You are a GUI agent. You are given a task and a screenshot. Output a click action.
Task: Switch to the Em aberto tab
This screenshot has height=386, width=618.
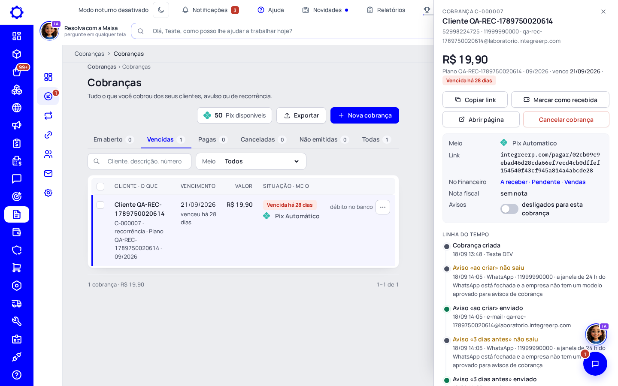tap(113, 139)
